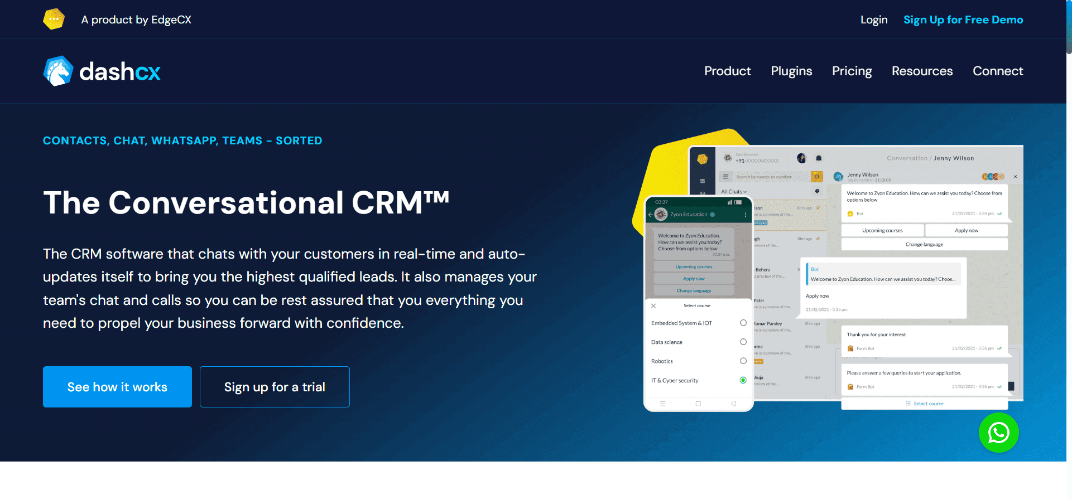Image resolution: width=1072 pixels, height=500 pixels.
Task: Select the Embedded System & IOT radio button
Action: click(x=743, y=323)
